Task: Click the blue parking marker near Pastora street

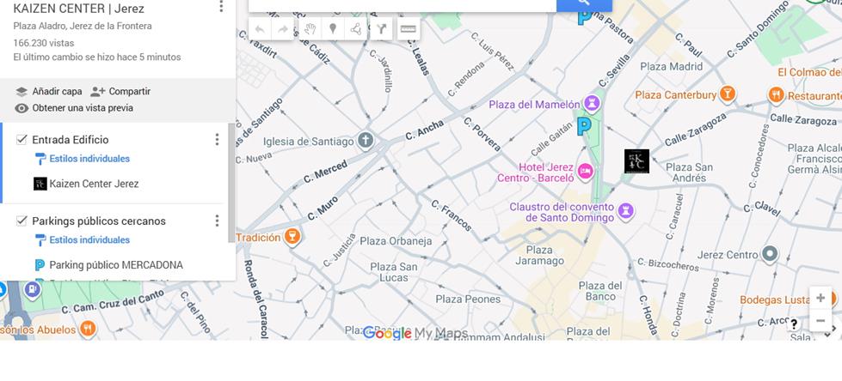Action: 584,18
